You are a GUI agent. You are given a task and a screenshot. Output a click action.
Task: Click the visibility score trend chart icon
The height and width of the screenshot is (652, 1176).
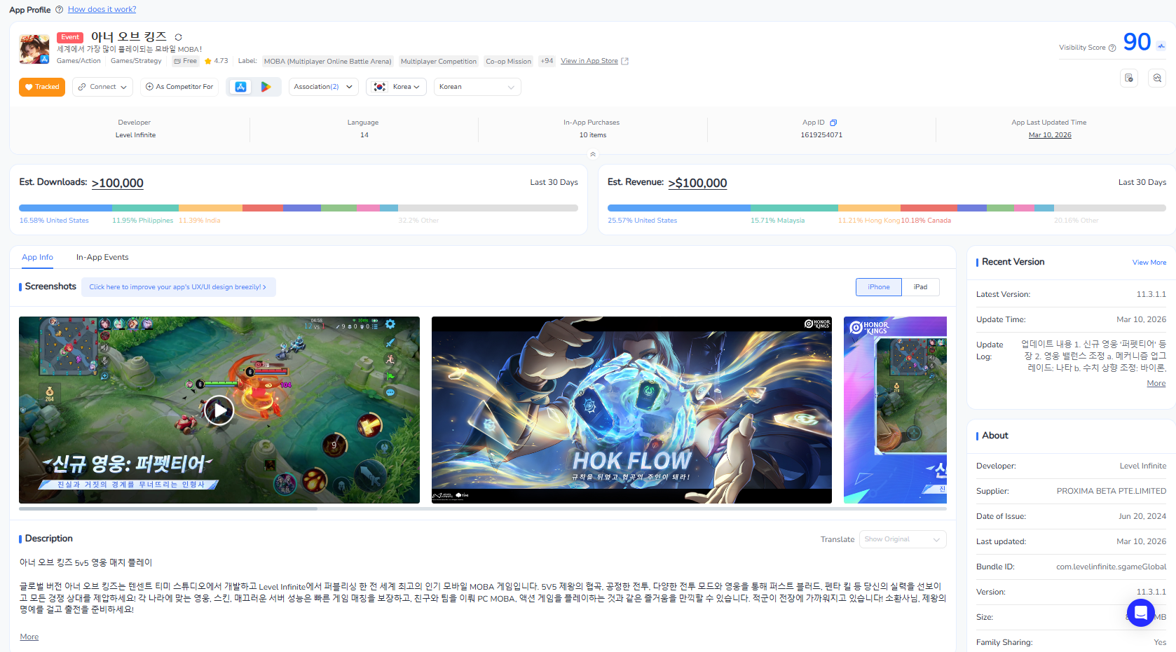point(1161,46)
